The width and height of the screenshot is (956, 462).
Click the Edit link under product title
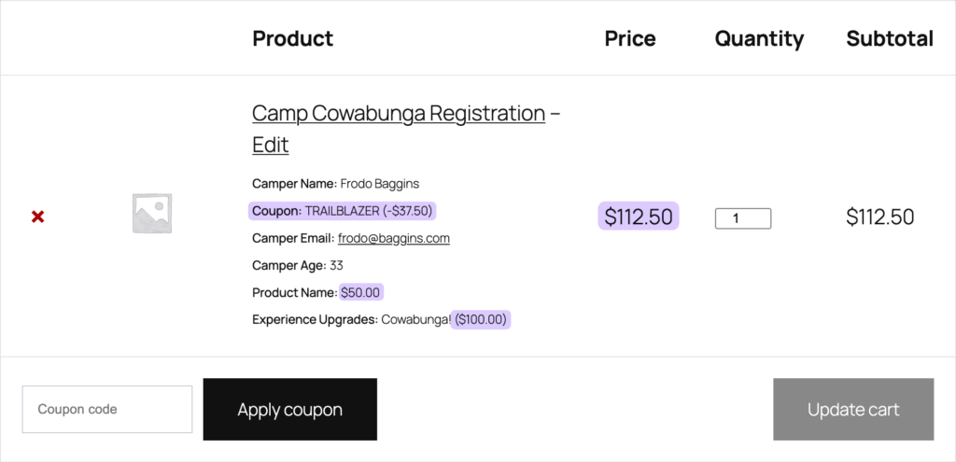pos(270,146)
